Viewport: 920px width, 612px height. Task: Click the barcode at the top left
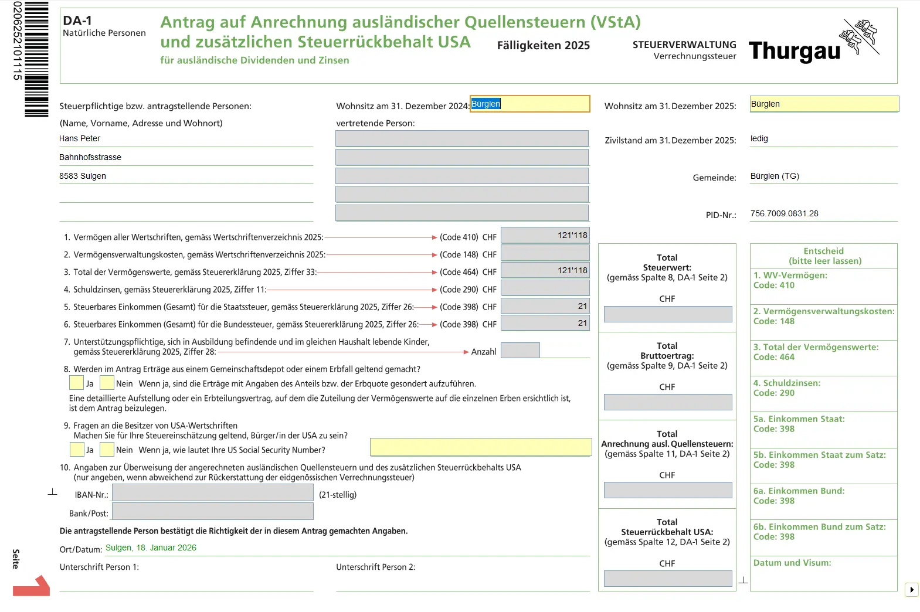pos(36,59)
